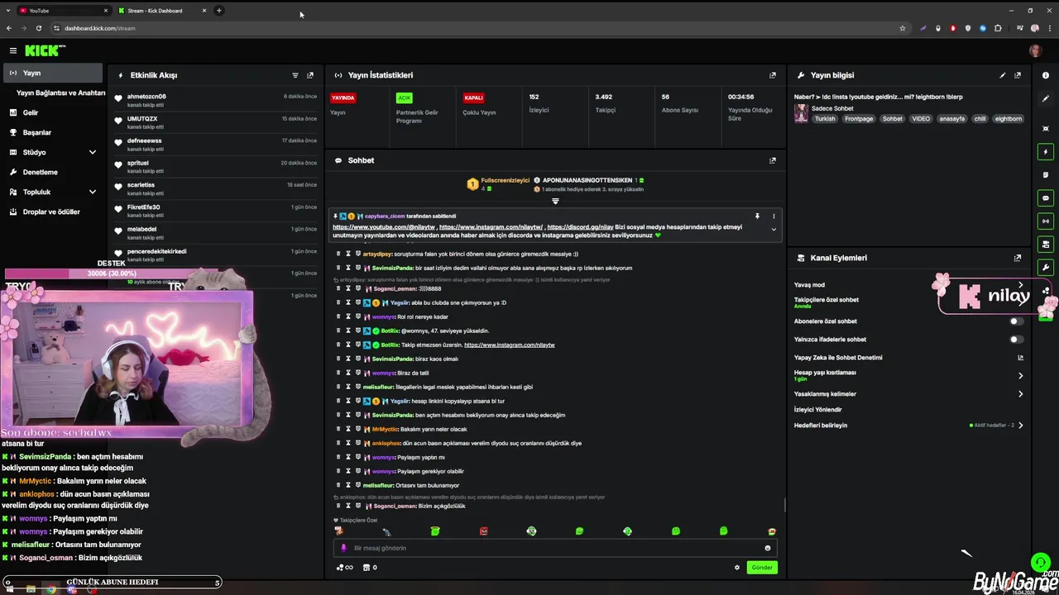Screen dimensions: 1059x595
Task: Click UMUTQZX in the activity feed
Action: click(x=142, y=119)
